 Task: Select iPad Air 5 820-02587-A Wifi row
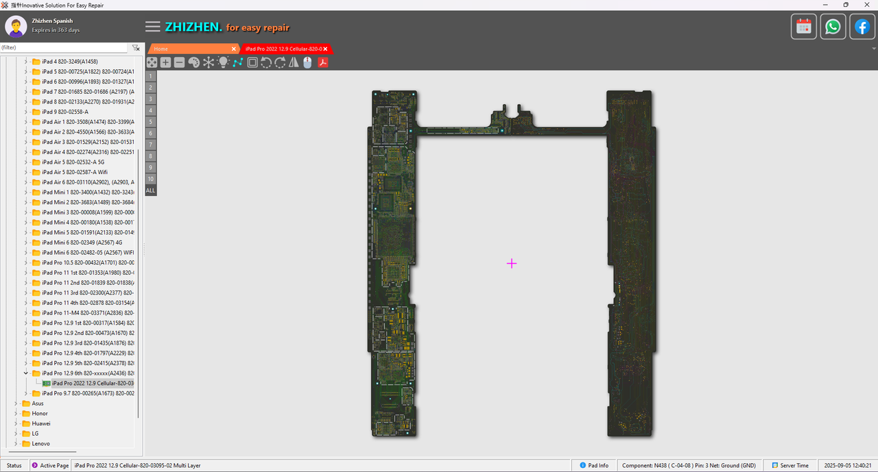(x=75, y=172)
